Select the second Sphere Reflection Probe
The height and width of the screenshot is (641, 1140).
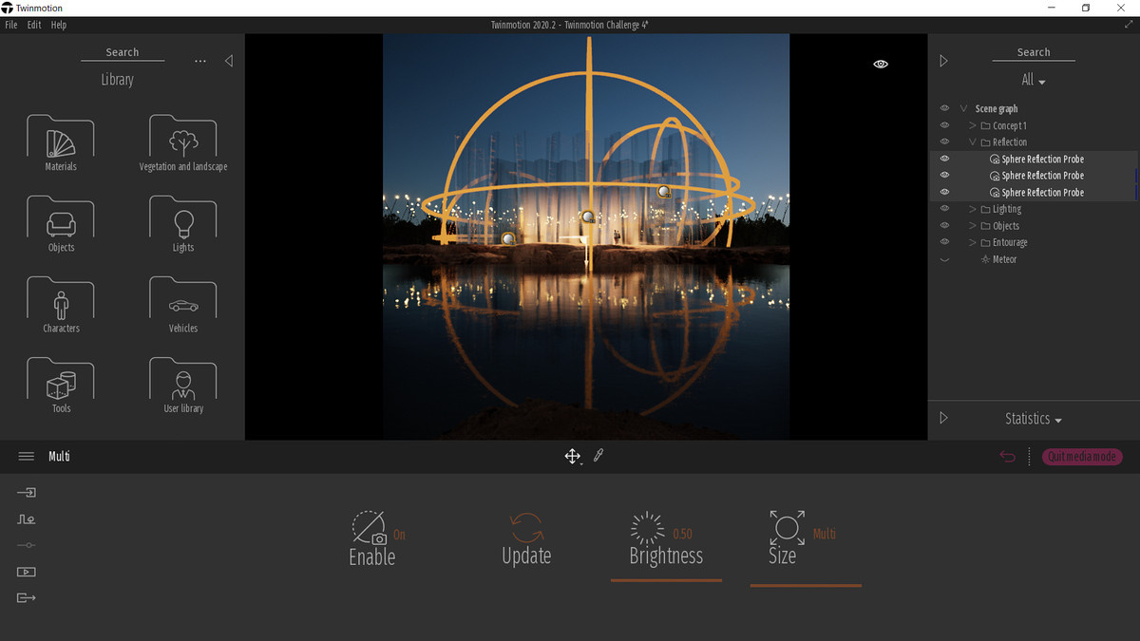point(1042,176)
